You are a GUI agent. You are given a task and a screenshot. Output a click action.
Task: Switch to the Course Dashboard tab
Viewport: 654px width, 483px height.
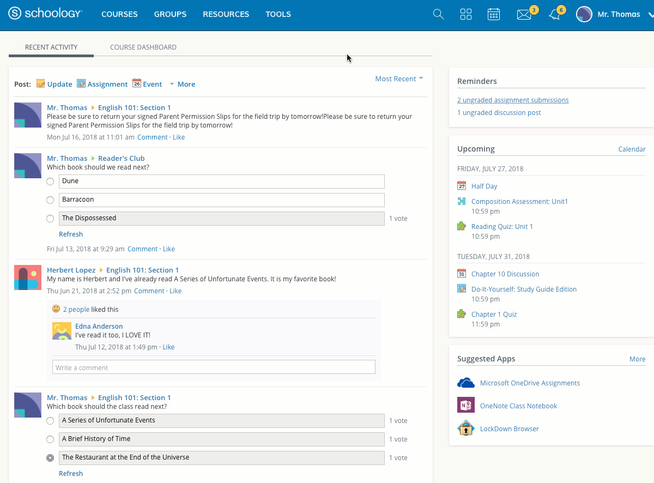tap(143, 47)
